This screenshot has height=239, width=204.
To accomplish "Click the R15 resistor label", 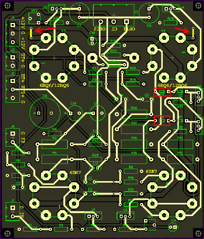I will [x=130, y=190].
